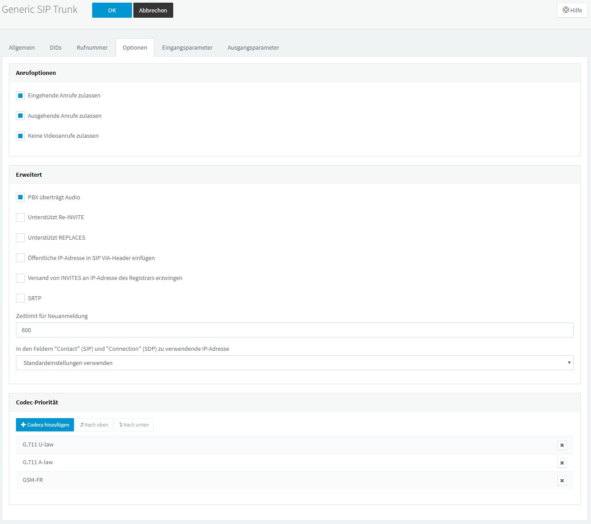Open Hilfe help page
This screenshot has height=524, width=591.
click(572, 10)
